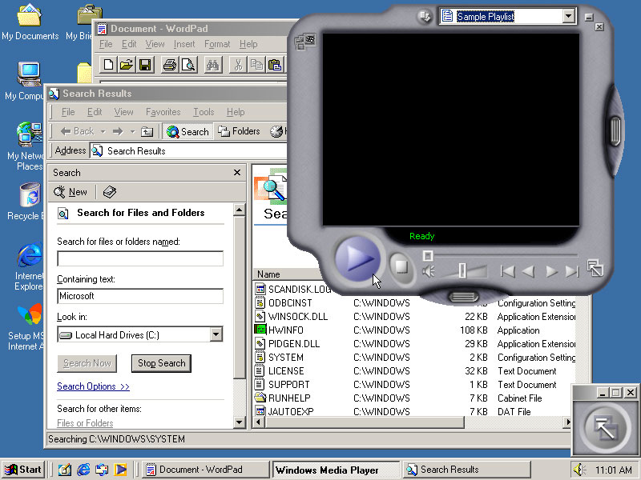
Task: Click the Find binoculars icon in WordPad
Action: [212, 65]
